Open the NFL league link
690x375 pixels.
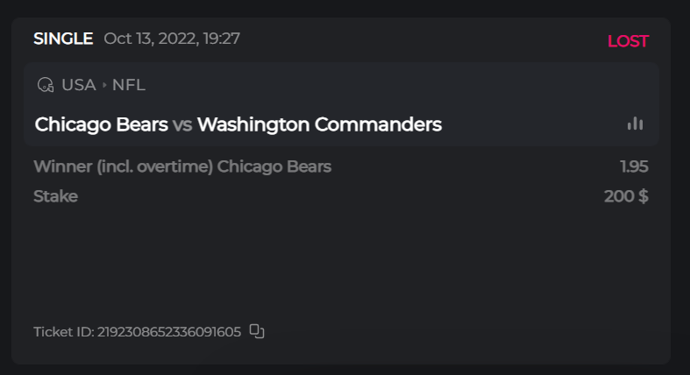pyautogui.click(x=129, y=85)
